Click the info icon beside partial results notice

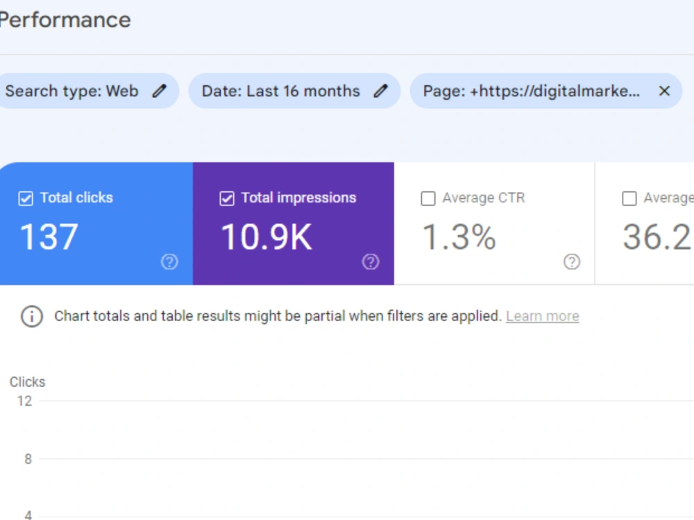click(32, 316)
